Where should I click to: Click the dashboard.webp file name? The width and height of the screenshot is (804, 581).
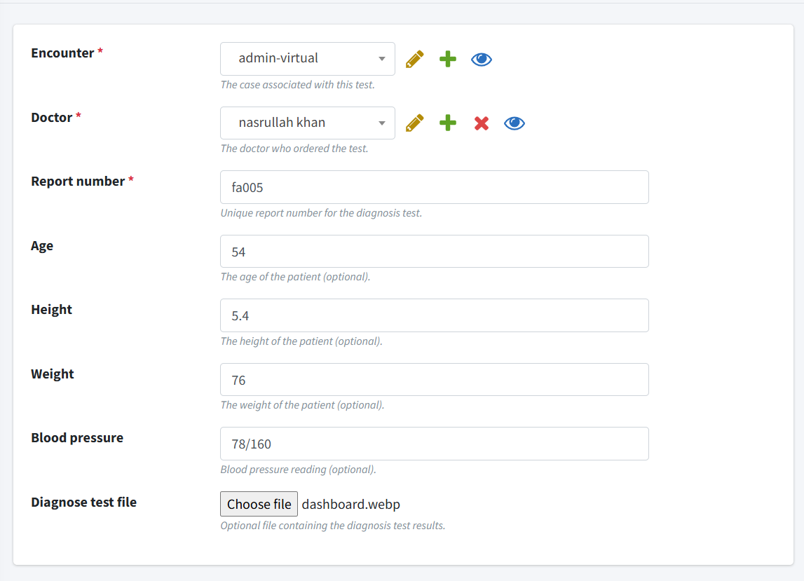350,503
